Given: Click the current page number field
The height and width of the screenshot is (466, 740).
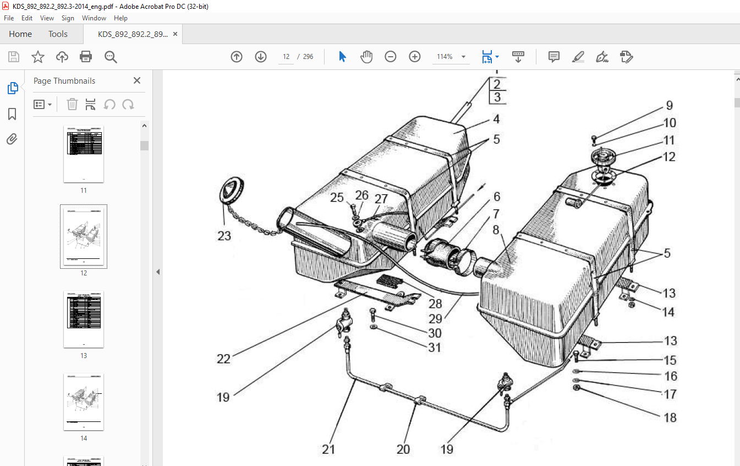Looking at the screenshot, I should tap(286, 57).
